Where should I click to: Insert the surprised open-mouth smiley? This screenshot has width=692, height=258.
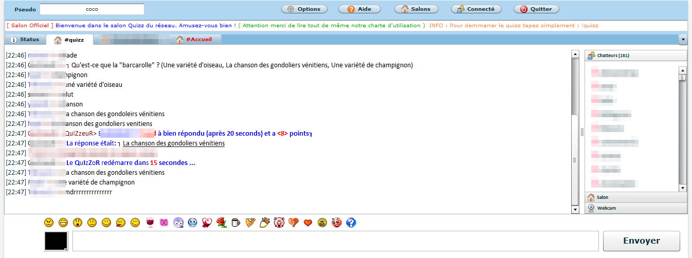pyautogui.click(x=77, y=223)
